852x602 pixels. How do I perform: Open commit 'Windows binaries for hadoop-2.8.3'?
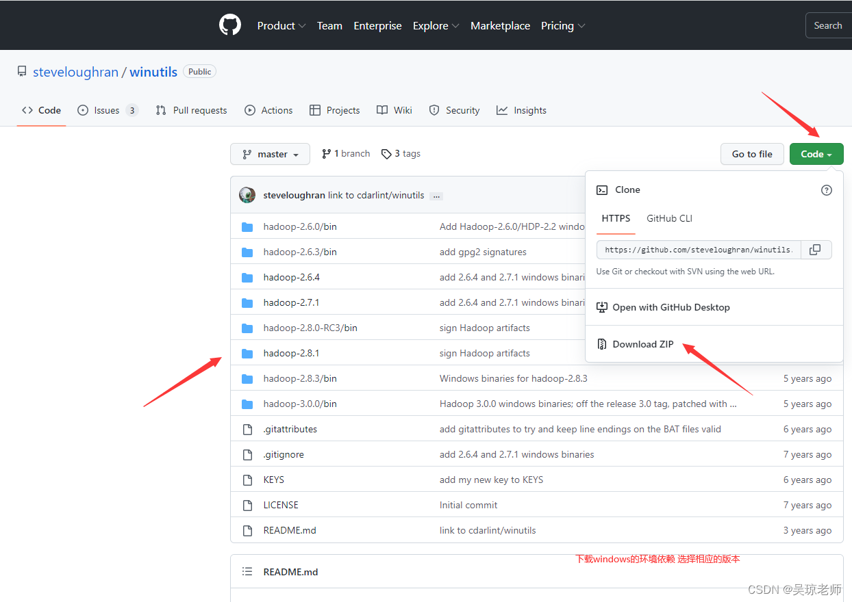pos(514,378)
